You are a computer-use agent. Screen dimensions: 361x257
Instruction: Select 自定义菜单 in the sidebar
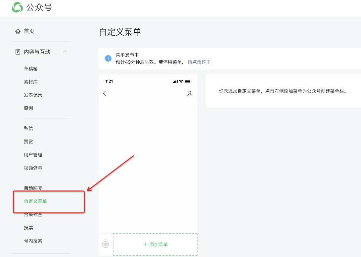pyautogui.click(x=35, y=201)
